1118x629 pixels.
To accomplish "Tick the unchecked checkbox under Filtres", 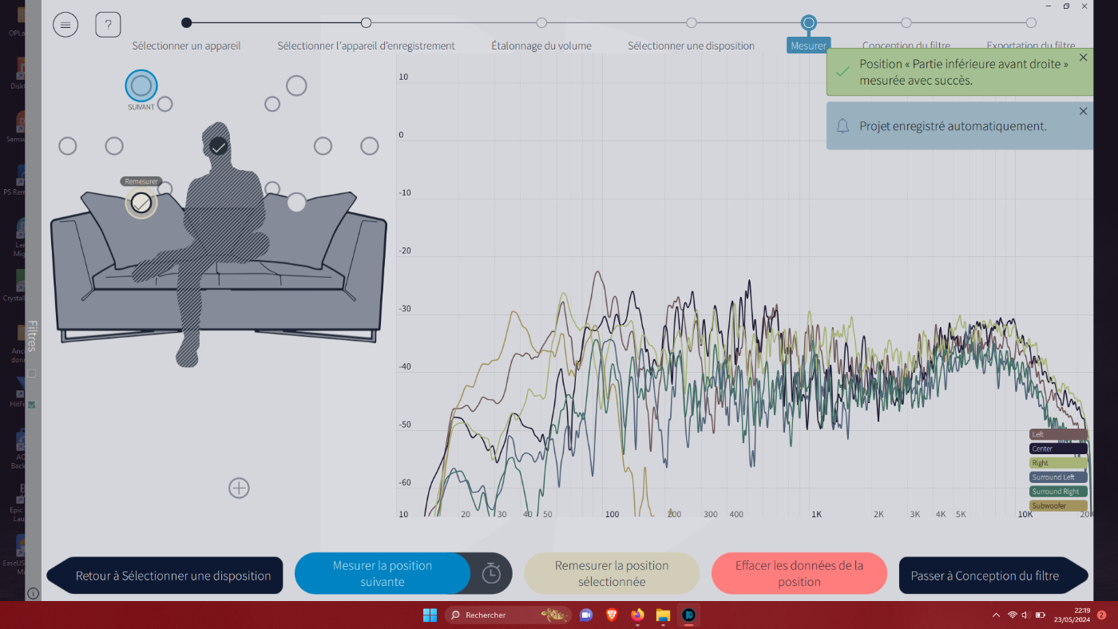I will click(x=32, y=373).
